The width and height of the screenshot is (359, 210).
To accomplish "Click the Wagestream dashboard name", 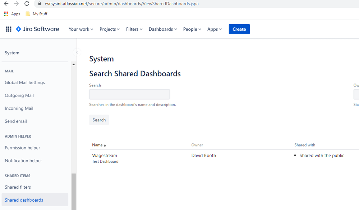I will [x=105, y=155].
